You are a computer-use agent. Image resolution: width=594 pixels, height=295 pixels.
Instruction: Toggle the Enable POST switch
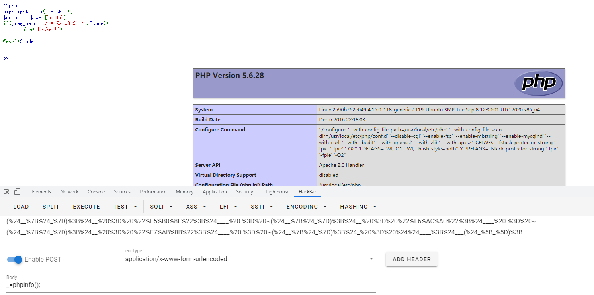click(x=15, y=259)
